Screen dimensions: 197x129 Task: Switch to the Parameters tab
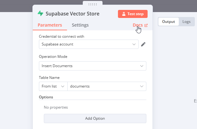tap(50, 25)
